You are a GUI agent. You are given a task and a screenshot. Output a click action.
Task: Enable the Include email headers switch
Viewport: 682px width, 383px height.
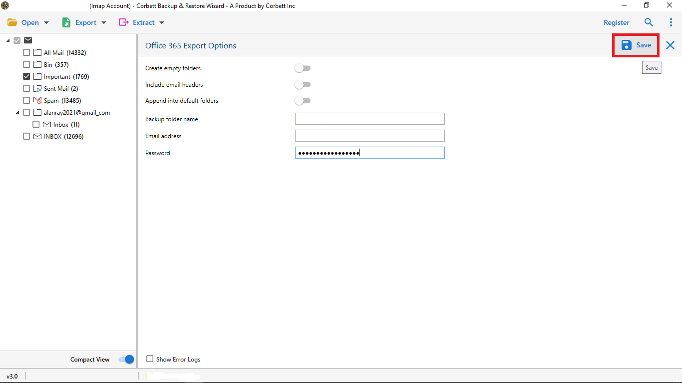pyautogui.click(x=303, y=85)
